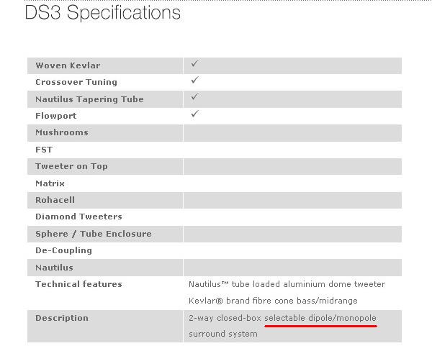Select the Diamond Tweeters label
The height and width of the screenshot is (346, 432).
[x=78, y=217]
